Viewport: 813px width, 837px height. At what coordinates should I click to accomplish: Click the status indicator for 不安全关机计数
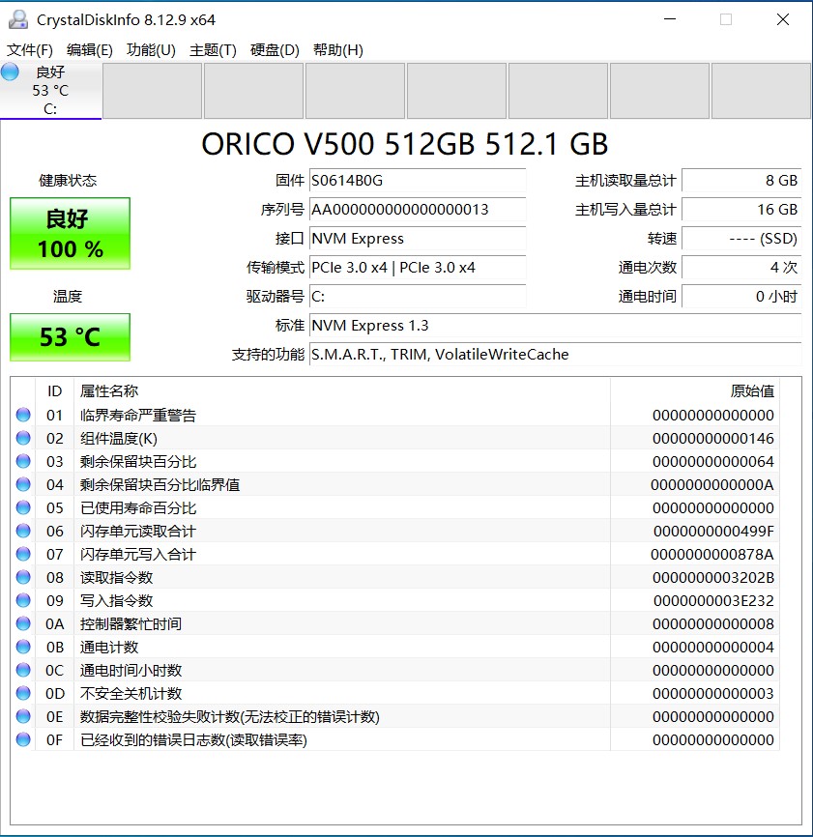click(x=23, y=694)
